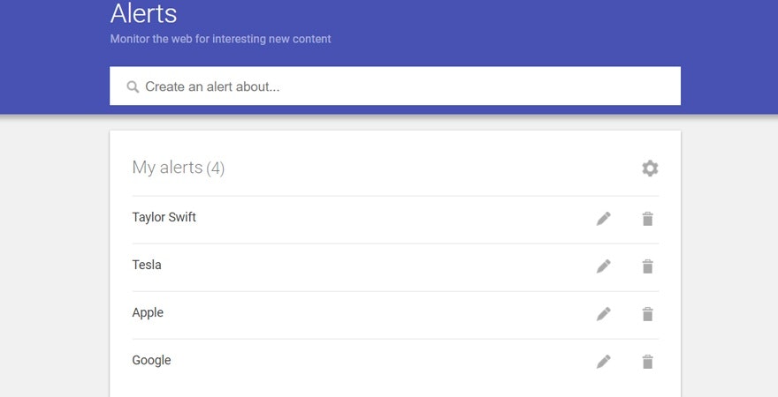Click the Apple alert name
The width and height of the screenshot is (778, 397).
[148, 312]
